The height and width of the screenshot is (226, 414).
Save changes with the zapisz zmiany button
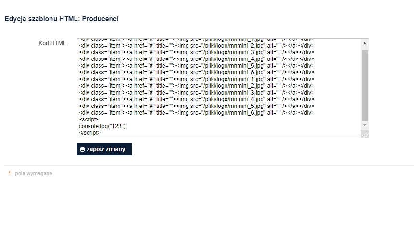tap(104, 149)
